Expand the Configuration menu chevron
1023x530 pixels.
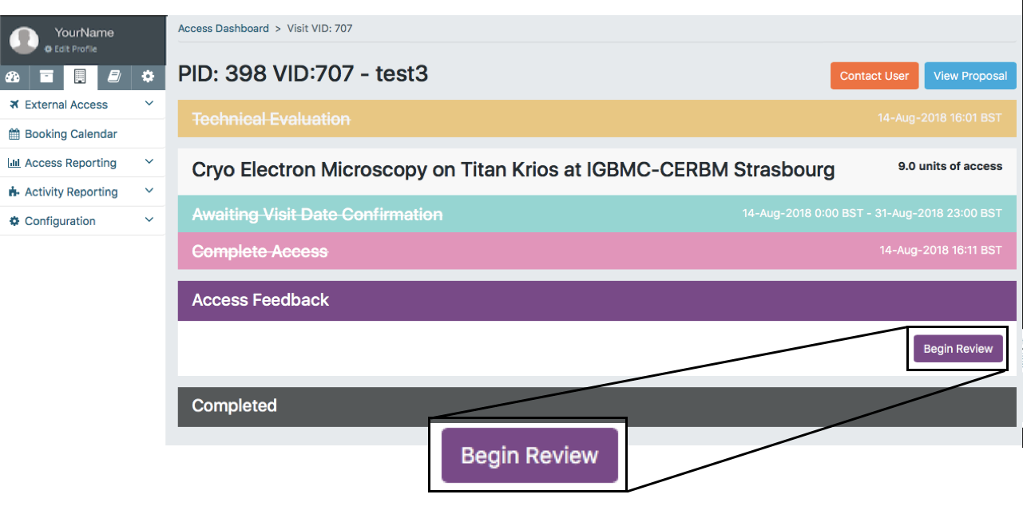[149, 220]
